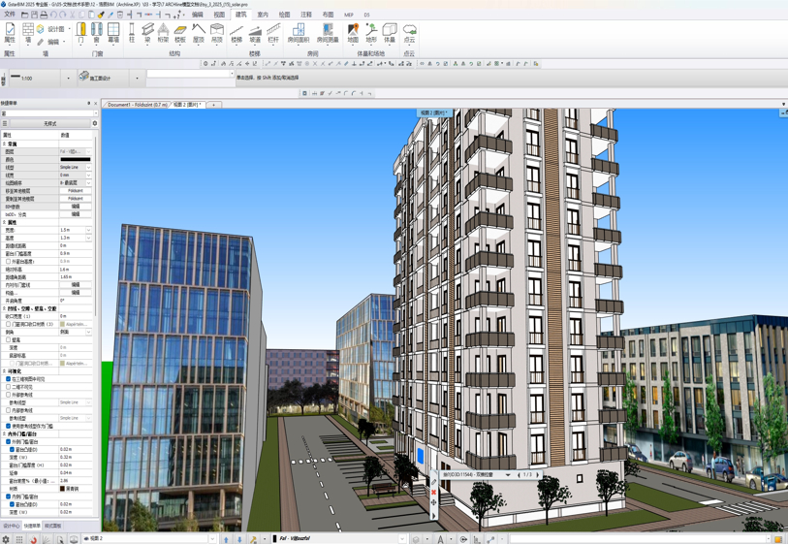Select the 桁架 (Truss) tool
The height and width of the screenshot is (545, 788).
[x=164, y=33]
